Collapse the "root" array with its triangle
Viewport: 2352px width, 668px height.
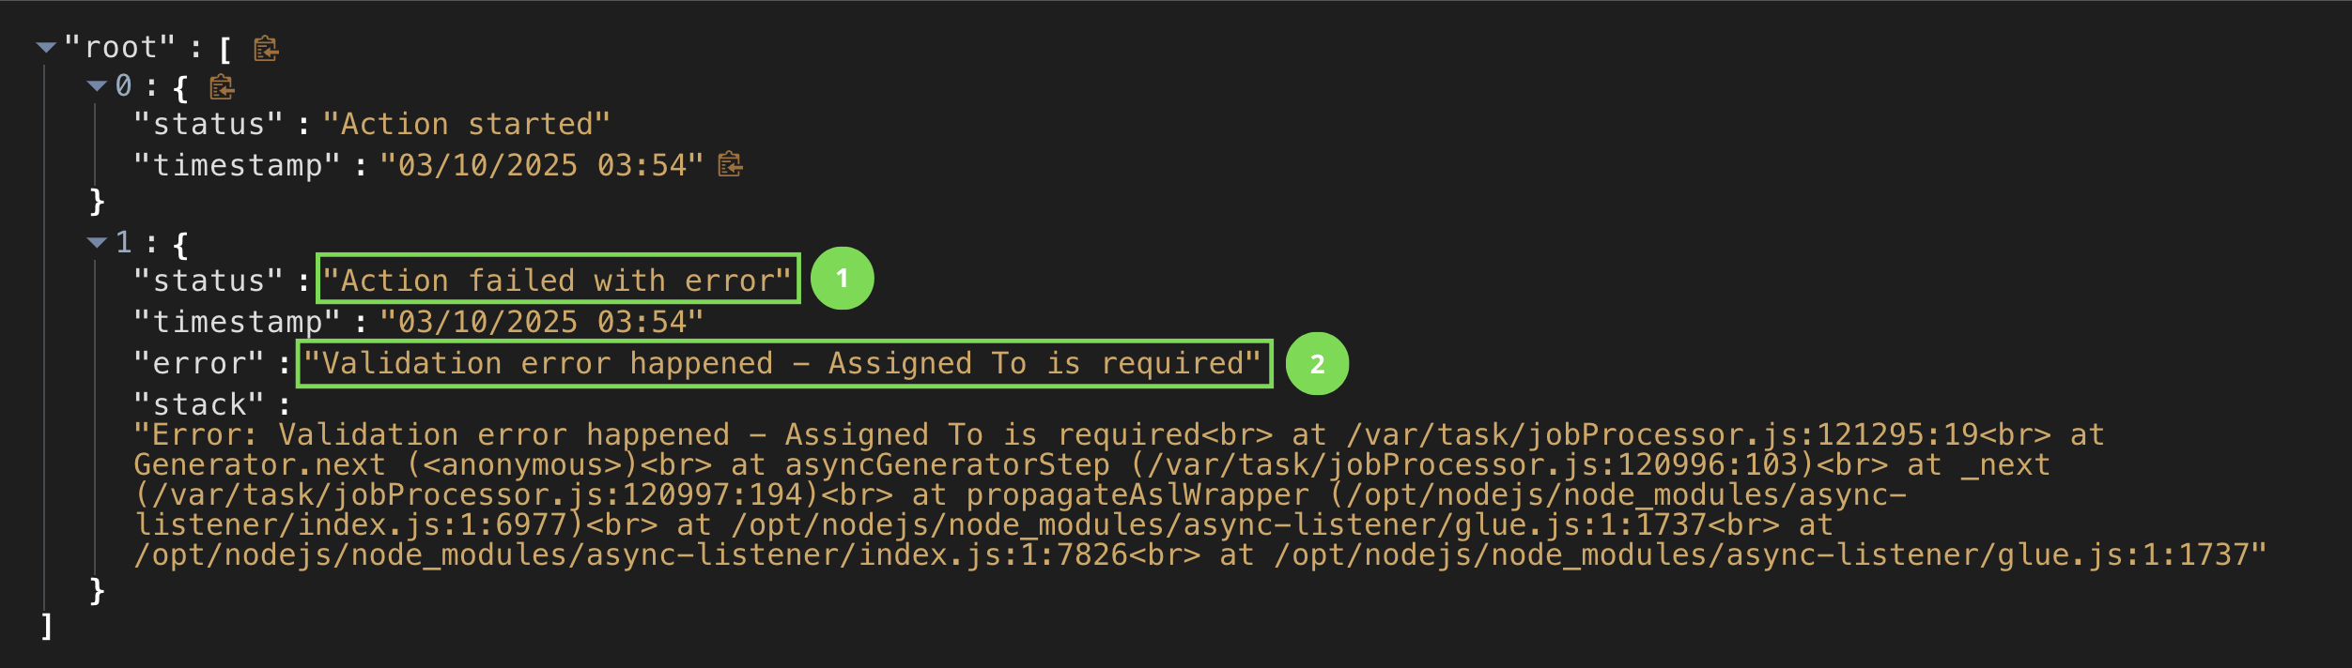(x=46, y=47)
